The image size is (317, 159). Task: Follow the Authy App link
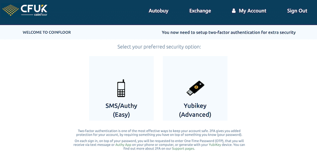pyautogui.click(x=123, y=145)
